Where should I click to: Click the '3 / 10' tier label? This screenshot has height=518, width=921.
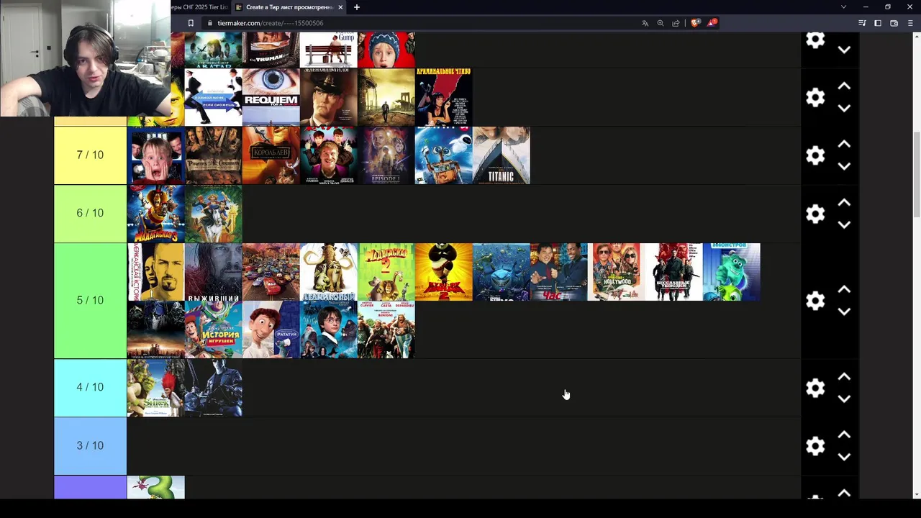point(90,446)
